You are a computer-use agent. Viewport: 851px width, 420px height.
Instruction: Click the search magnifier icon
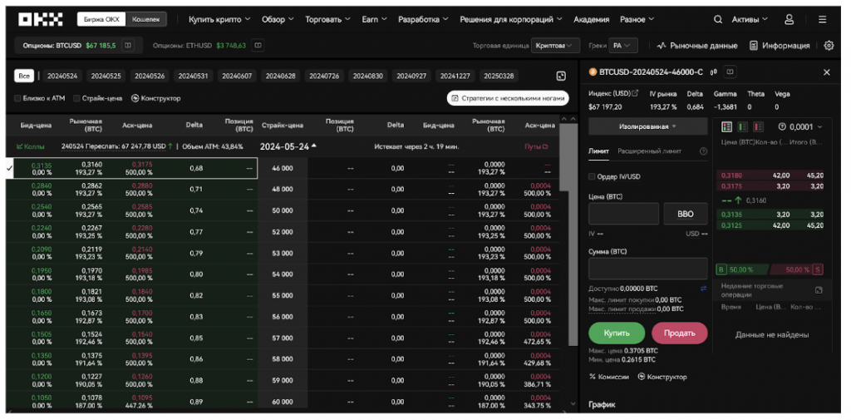718,19
